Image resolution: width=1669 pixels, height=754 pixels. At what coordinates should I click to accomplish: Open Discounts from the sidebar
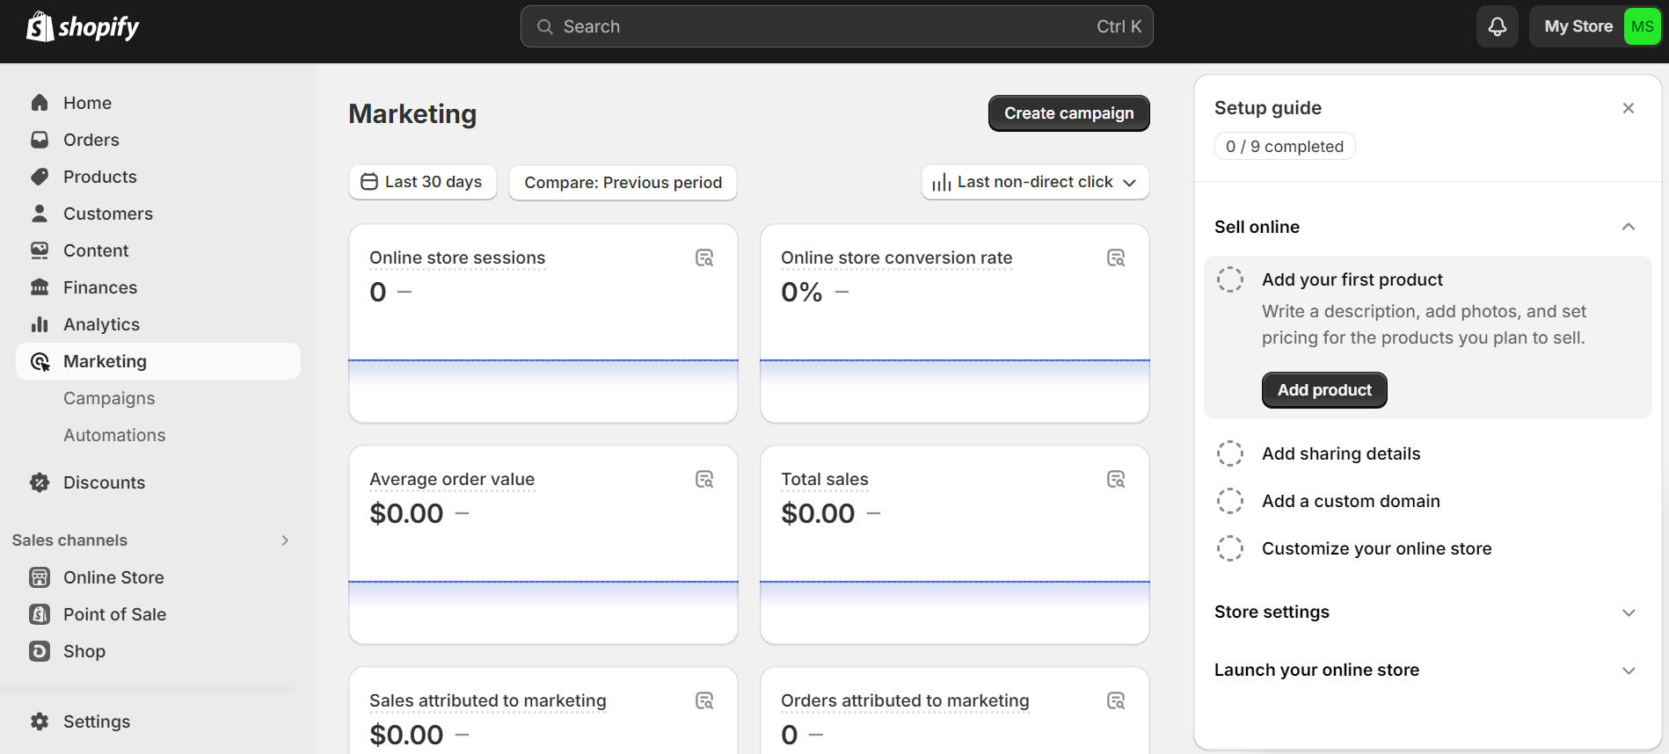coord(158,482)
